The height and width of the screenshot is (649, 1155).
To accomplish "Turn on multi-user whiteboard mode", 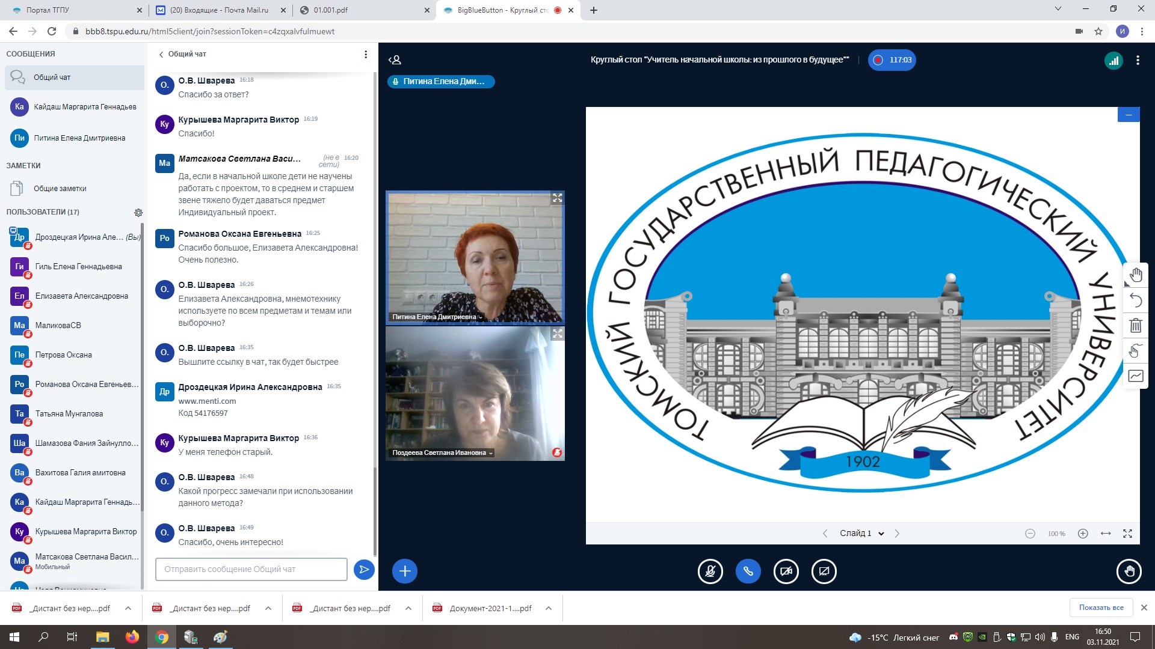I will [1136, 350].
